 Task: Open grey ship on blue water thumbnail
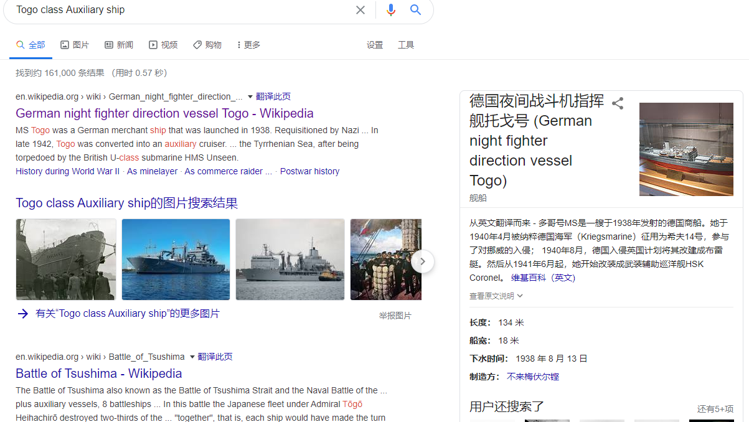[176, 260]
